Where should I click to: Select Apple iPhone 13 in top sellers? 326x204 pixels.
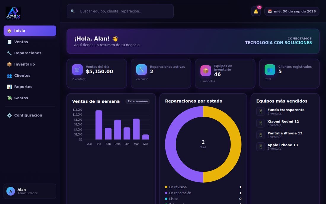click(x=285, y=146)
